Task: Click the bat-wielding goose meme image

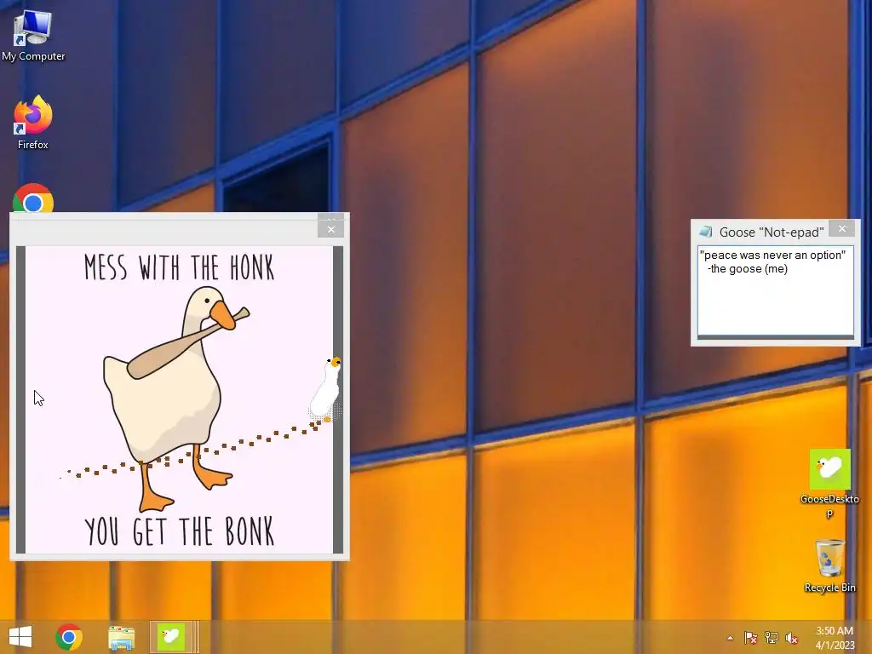Action: pos(179,399)
